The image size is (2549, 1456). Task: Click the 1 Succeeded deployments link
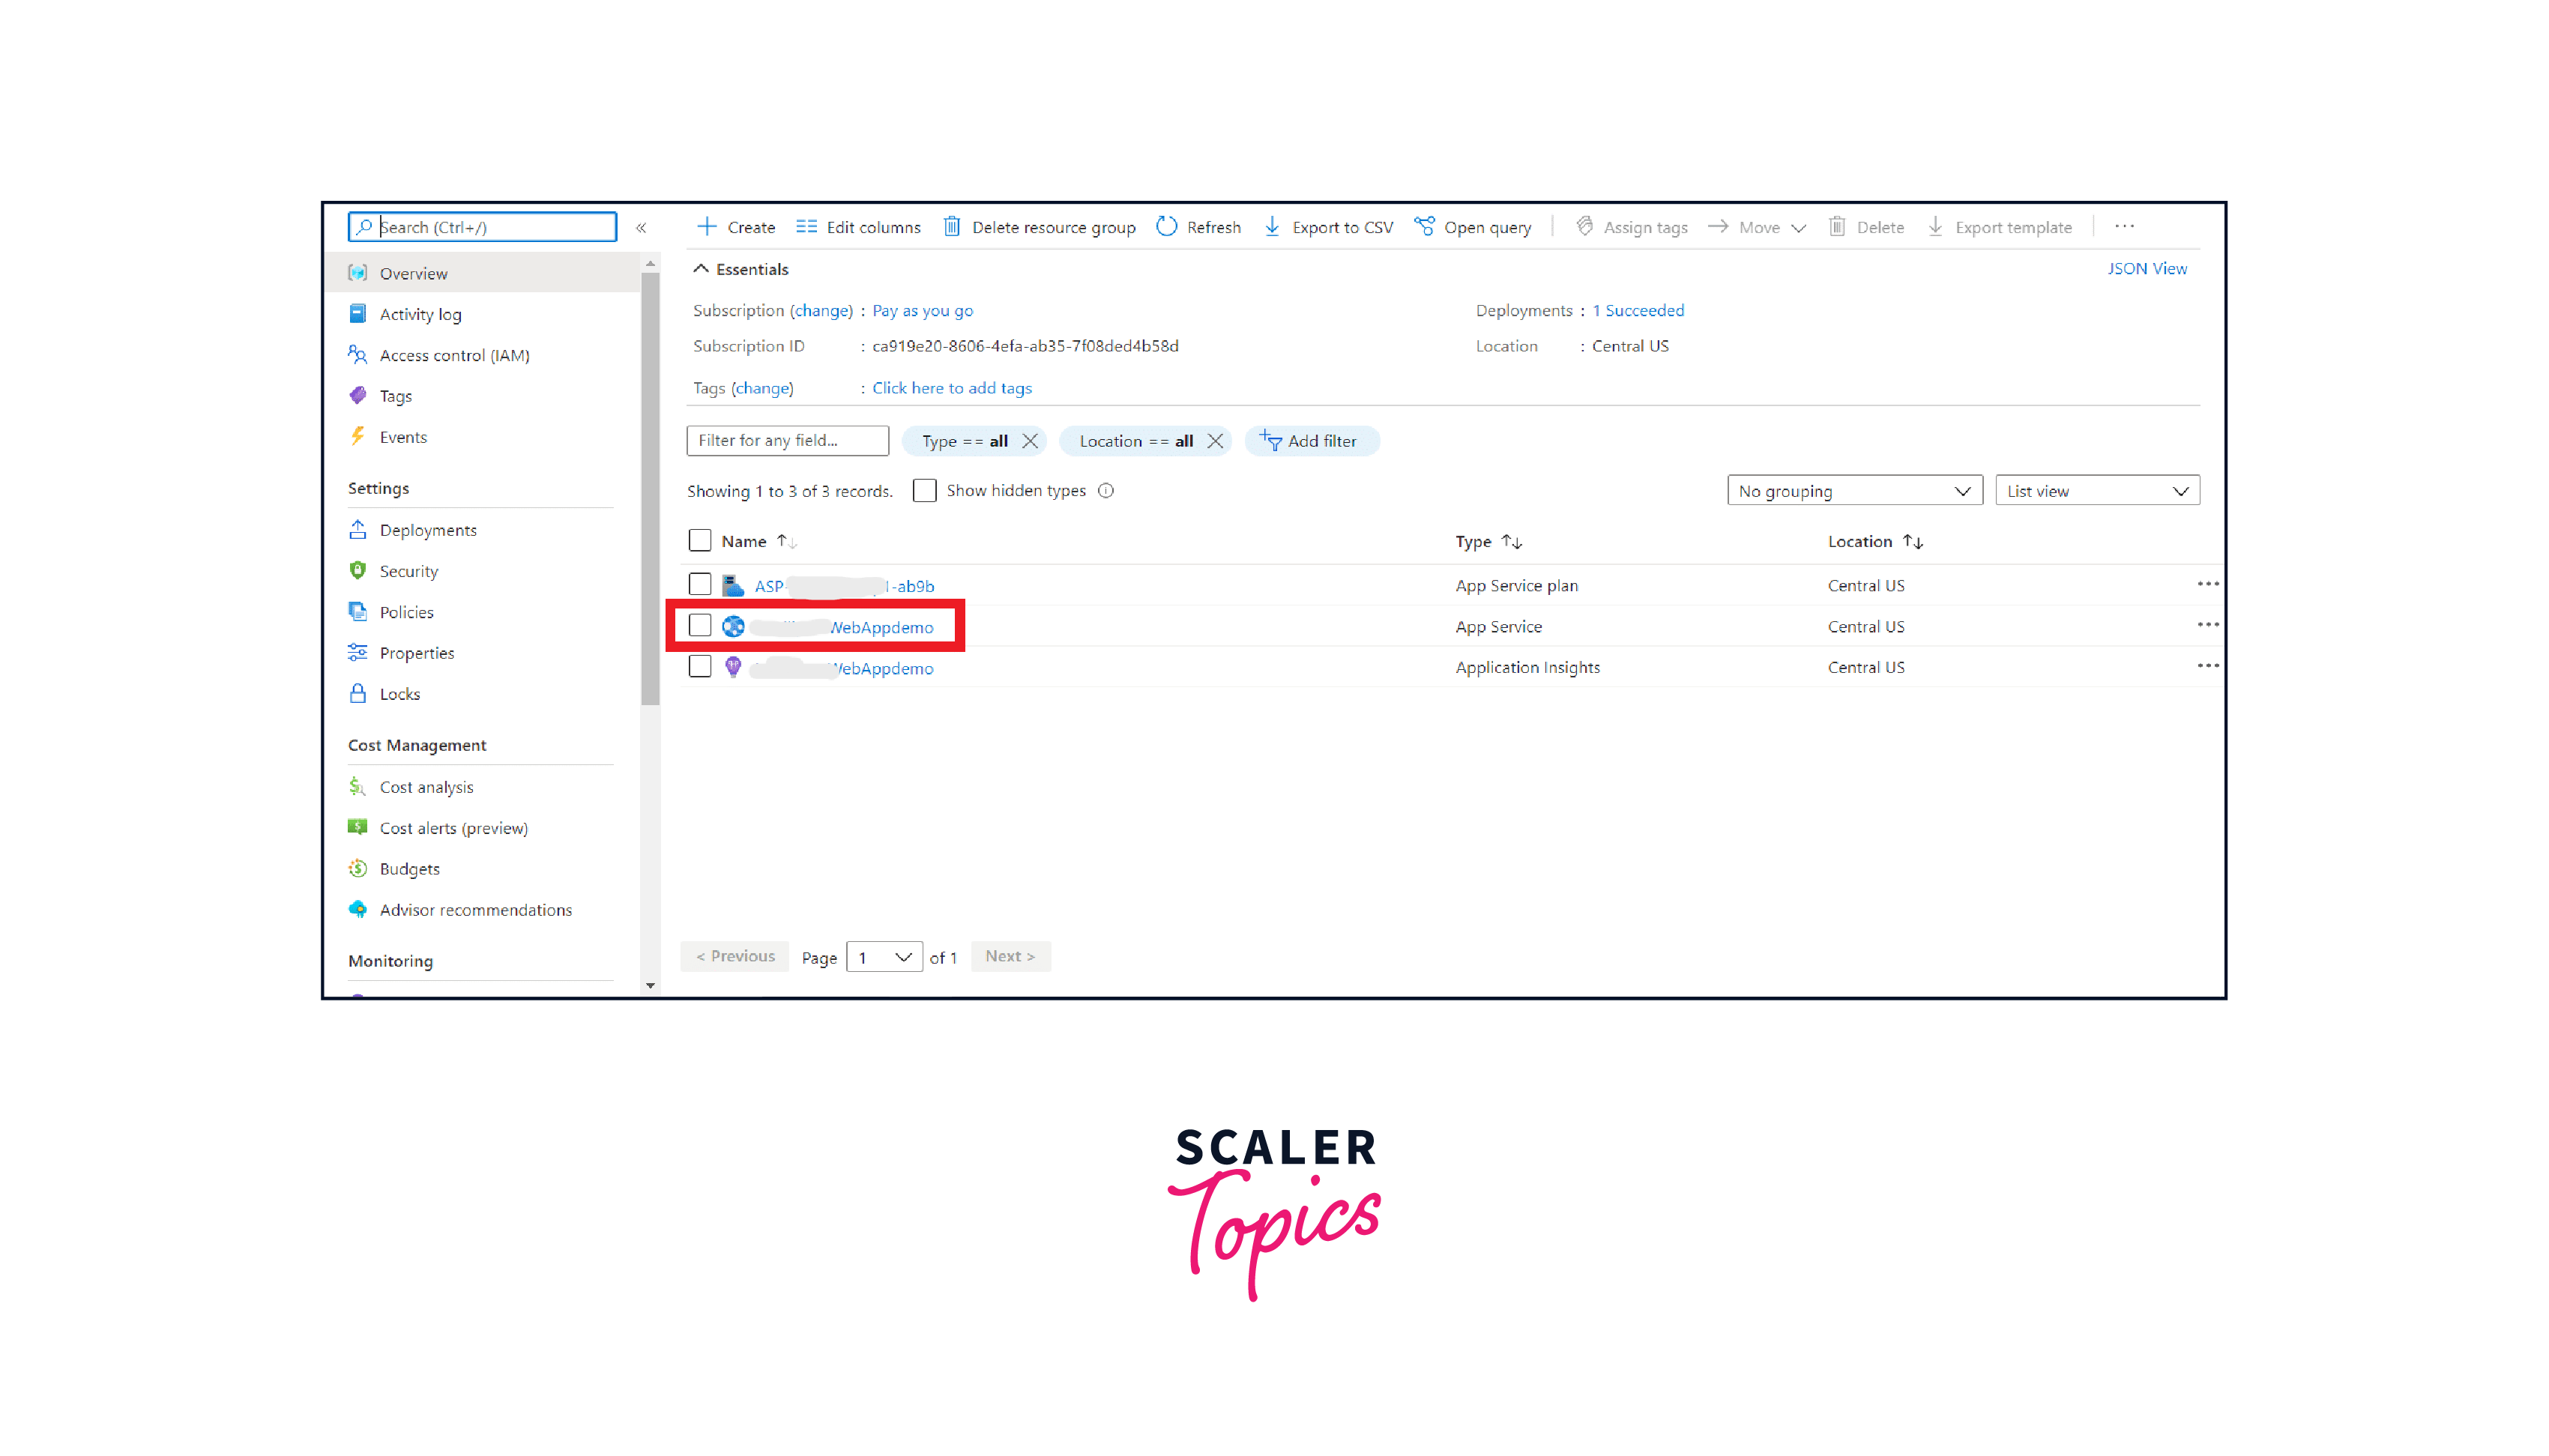(1637, 309)
